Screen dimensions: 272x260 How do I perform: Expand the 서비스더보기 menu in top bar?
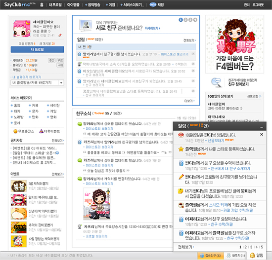coord(132,5)
